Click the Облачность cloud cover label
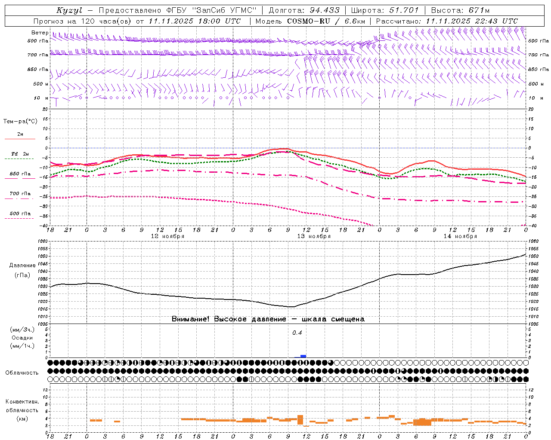Viewport: 551px width, 440px height. [x=22, y=373]
